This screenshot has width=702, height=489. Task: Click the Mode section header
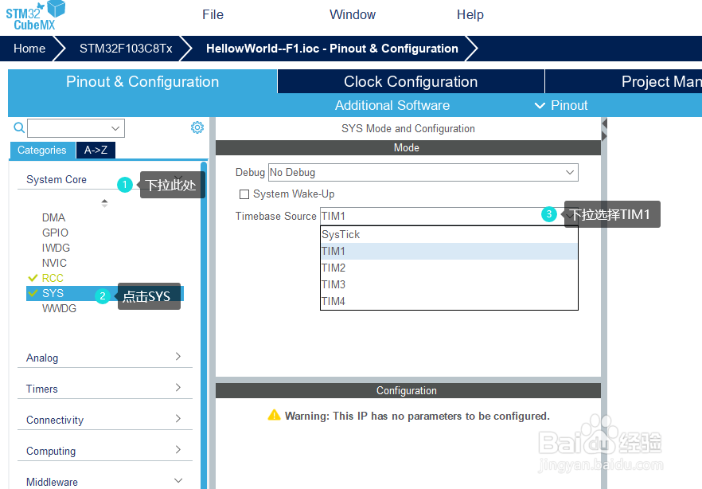click(x=408, y=148)
